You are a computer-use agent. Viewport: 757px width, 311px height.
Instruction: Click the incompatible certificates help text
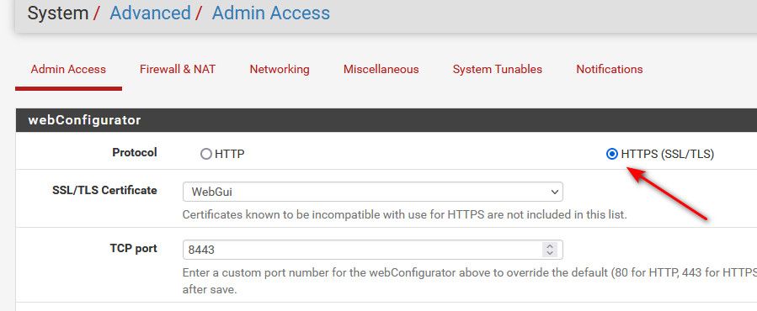tap(404, 214)
